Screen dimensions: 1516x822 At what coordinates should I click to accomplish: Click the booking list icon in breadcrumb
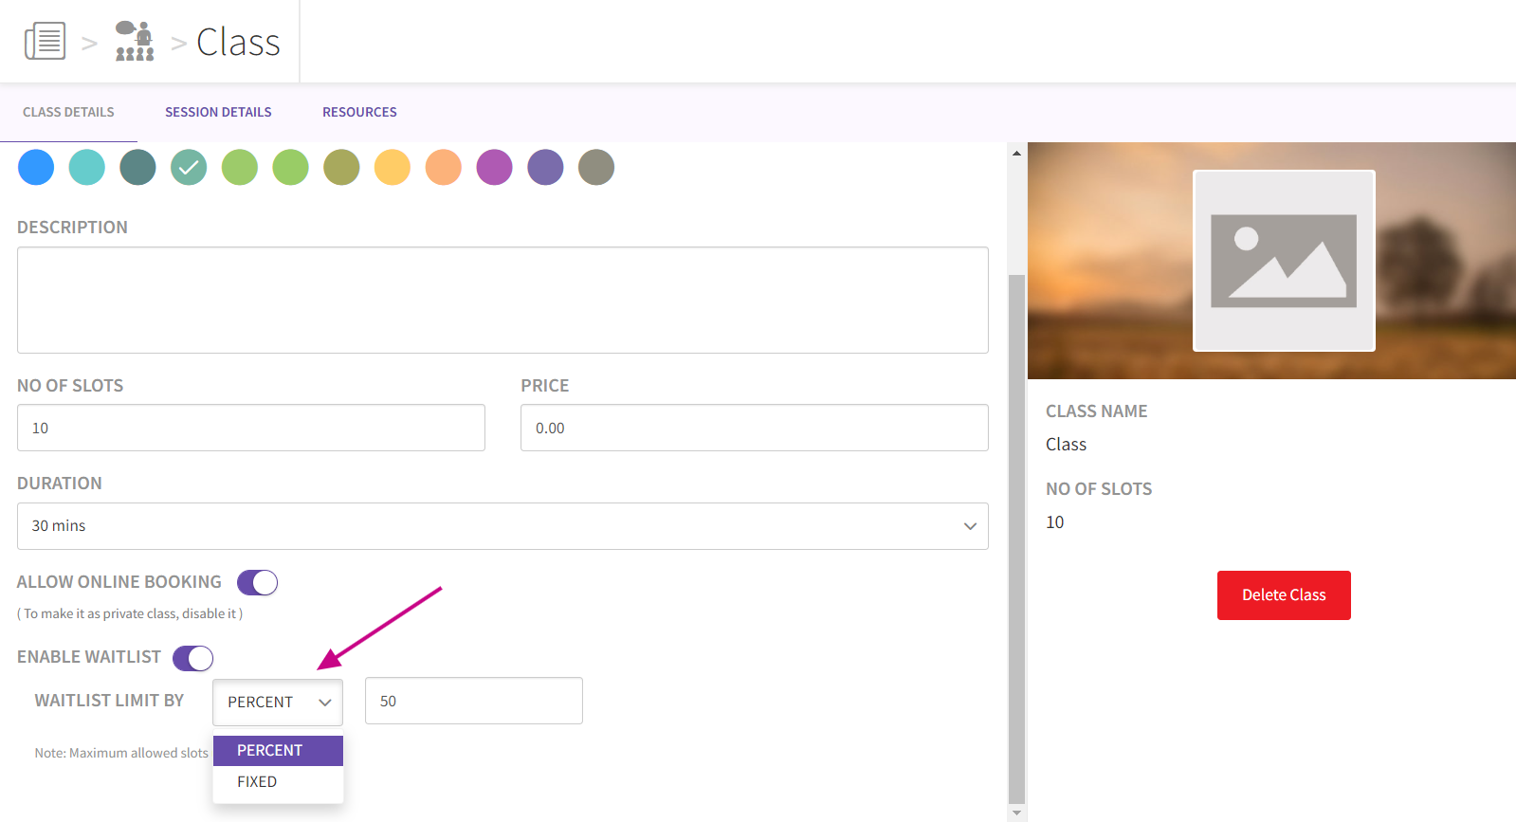point(45,42)
